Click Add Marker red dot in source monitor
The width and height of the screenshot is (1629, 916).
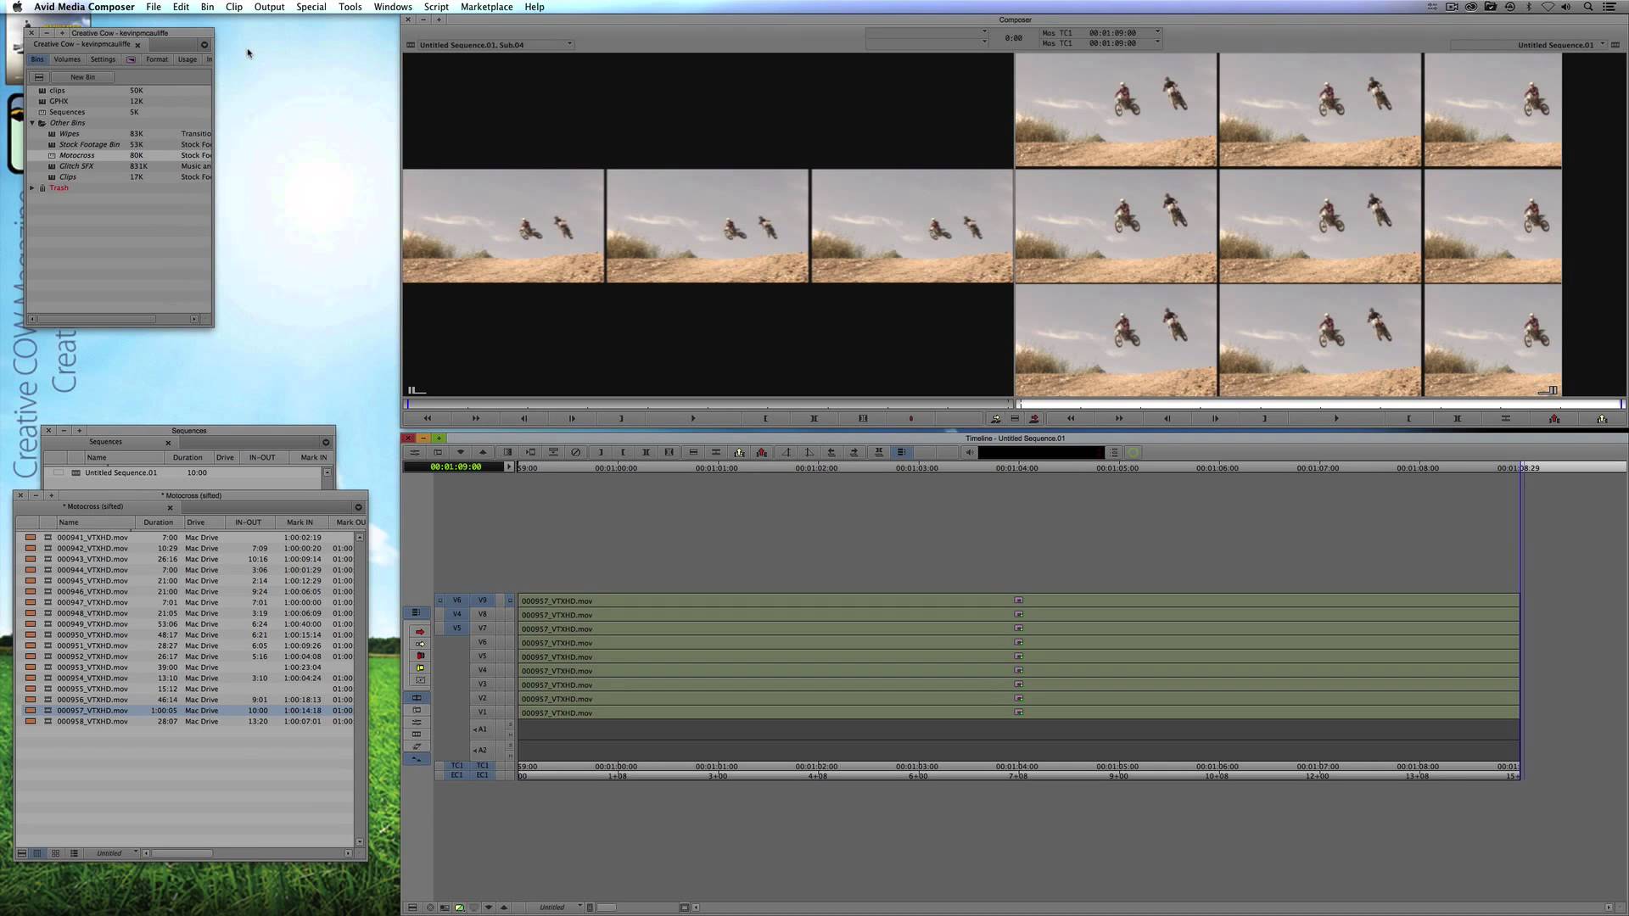pyautogui.click(x=911, y=419)
